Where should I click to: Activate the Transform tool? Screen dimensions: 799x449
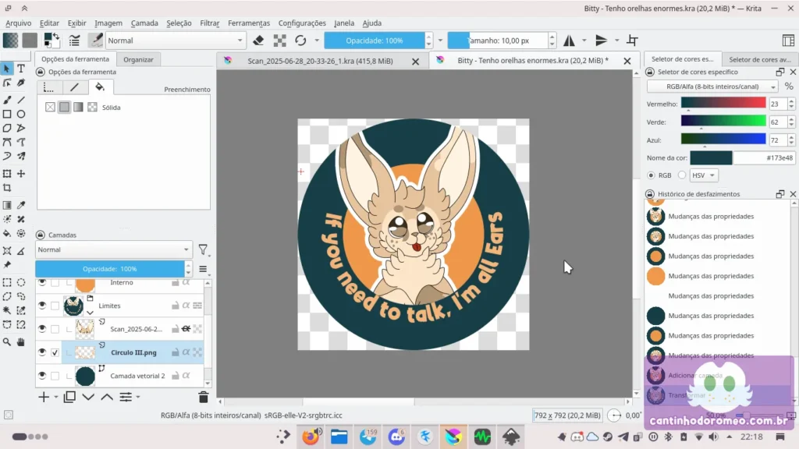(x=7, y=174)
